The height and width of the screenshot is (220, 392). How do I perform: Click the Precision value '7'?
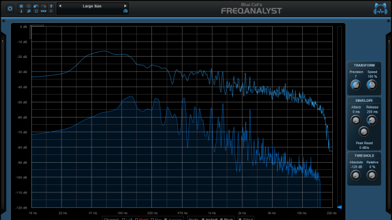coord(356,77)
